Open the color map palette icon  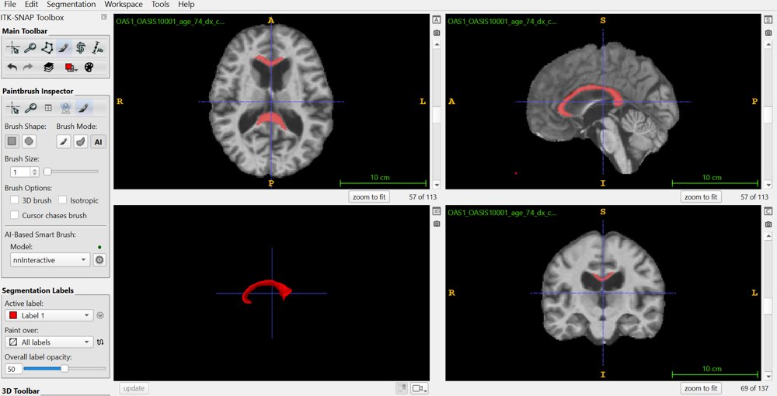click(89, 67)
